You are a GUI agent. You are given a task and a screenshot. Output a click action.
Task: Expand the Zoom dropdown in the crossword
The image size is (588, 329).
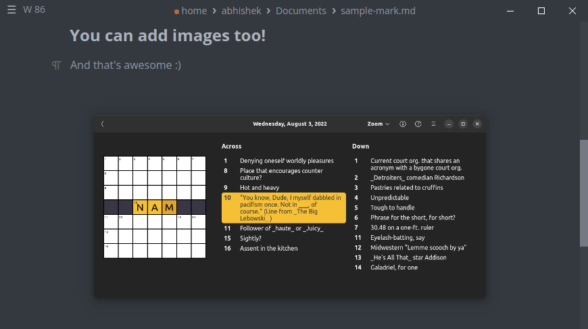378,124
